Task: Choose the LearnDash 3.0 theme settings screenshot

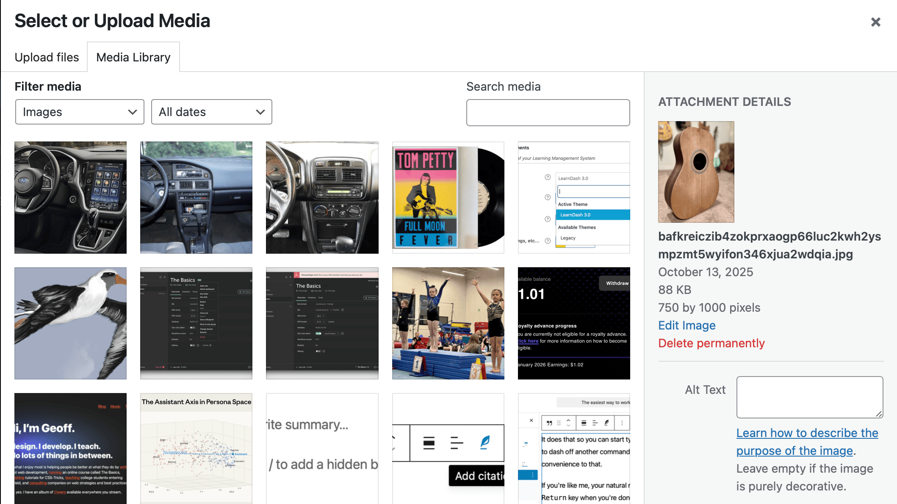Action: click(x=574, y=197)
